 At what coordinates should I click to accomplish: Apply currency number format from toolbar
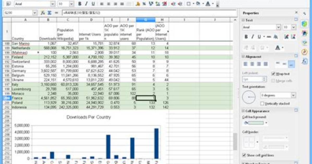[138, 4]
